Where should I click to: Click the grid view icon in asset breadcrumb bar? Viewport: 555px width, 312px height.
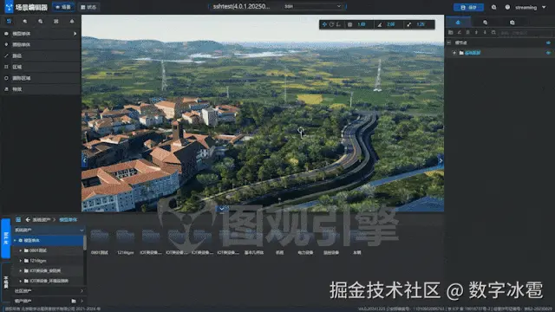(18, 219)
